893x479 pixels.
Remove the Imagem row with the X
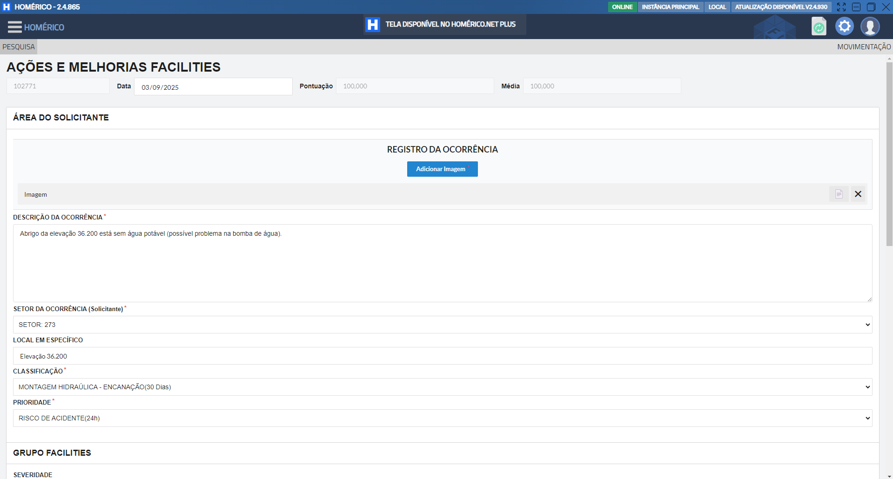858,194
